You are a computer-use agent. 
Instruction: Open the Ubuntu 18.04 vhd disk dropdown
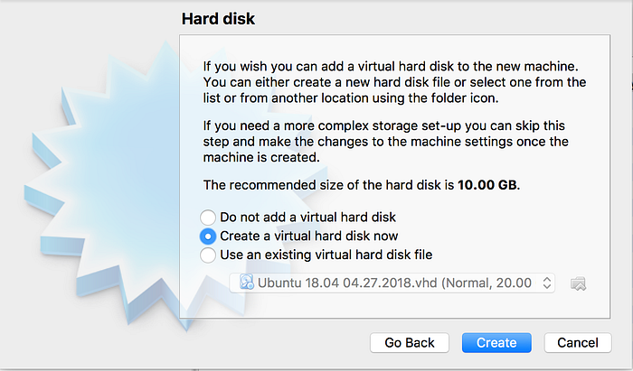(392, 283)
